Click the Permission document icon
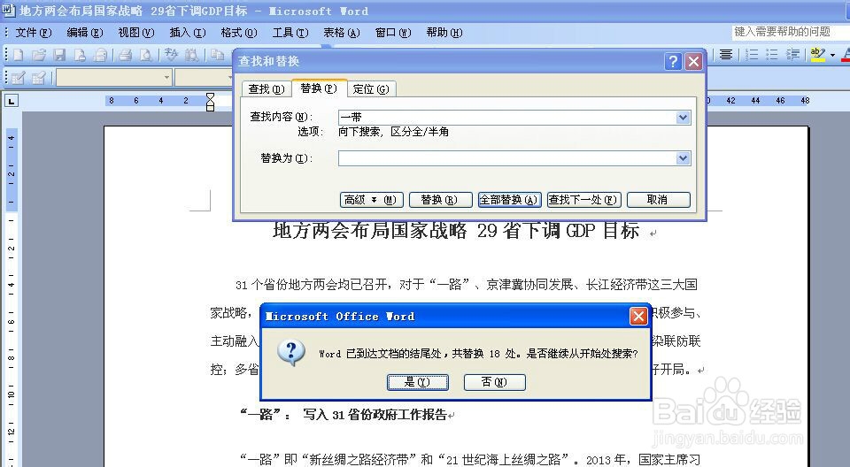This screenshot has width=850, height=467. [x=80, y=55]
